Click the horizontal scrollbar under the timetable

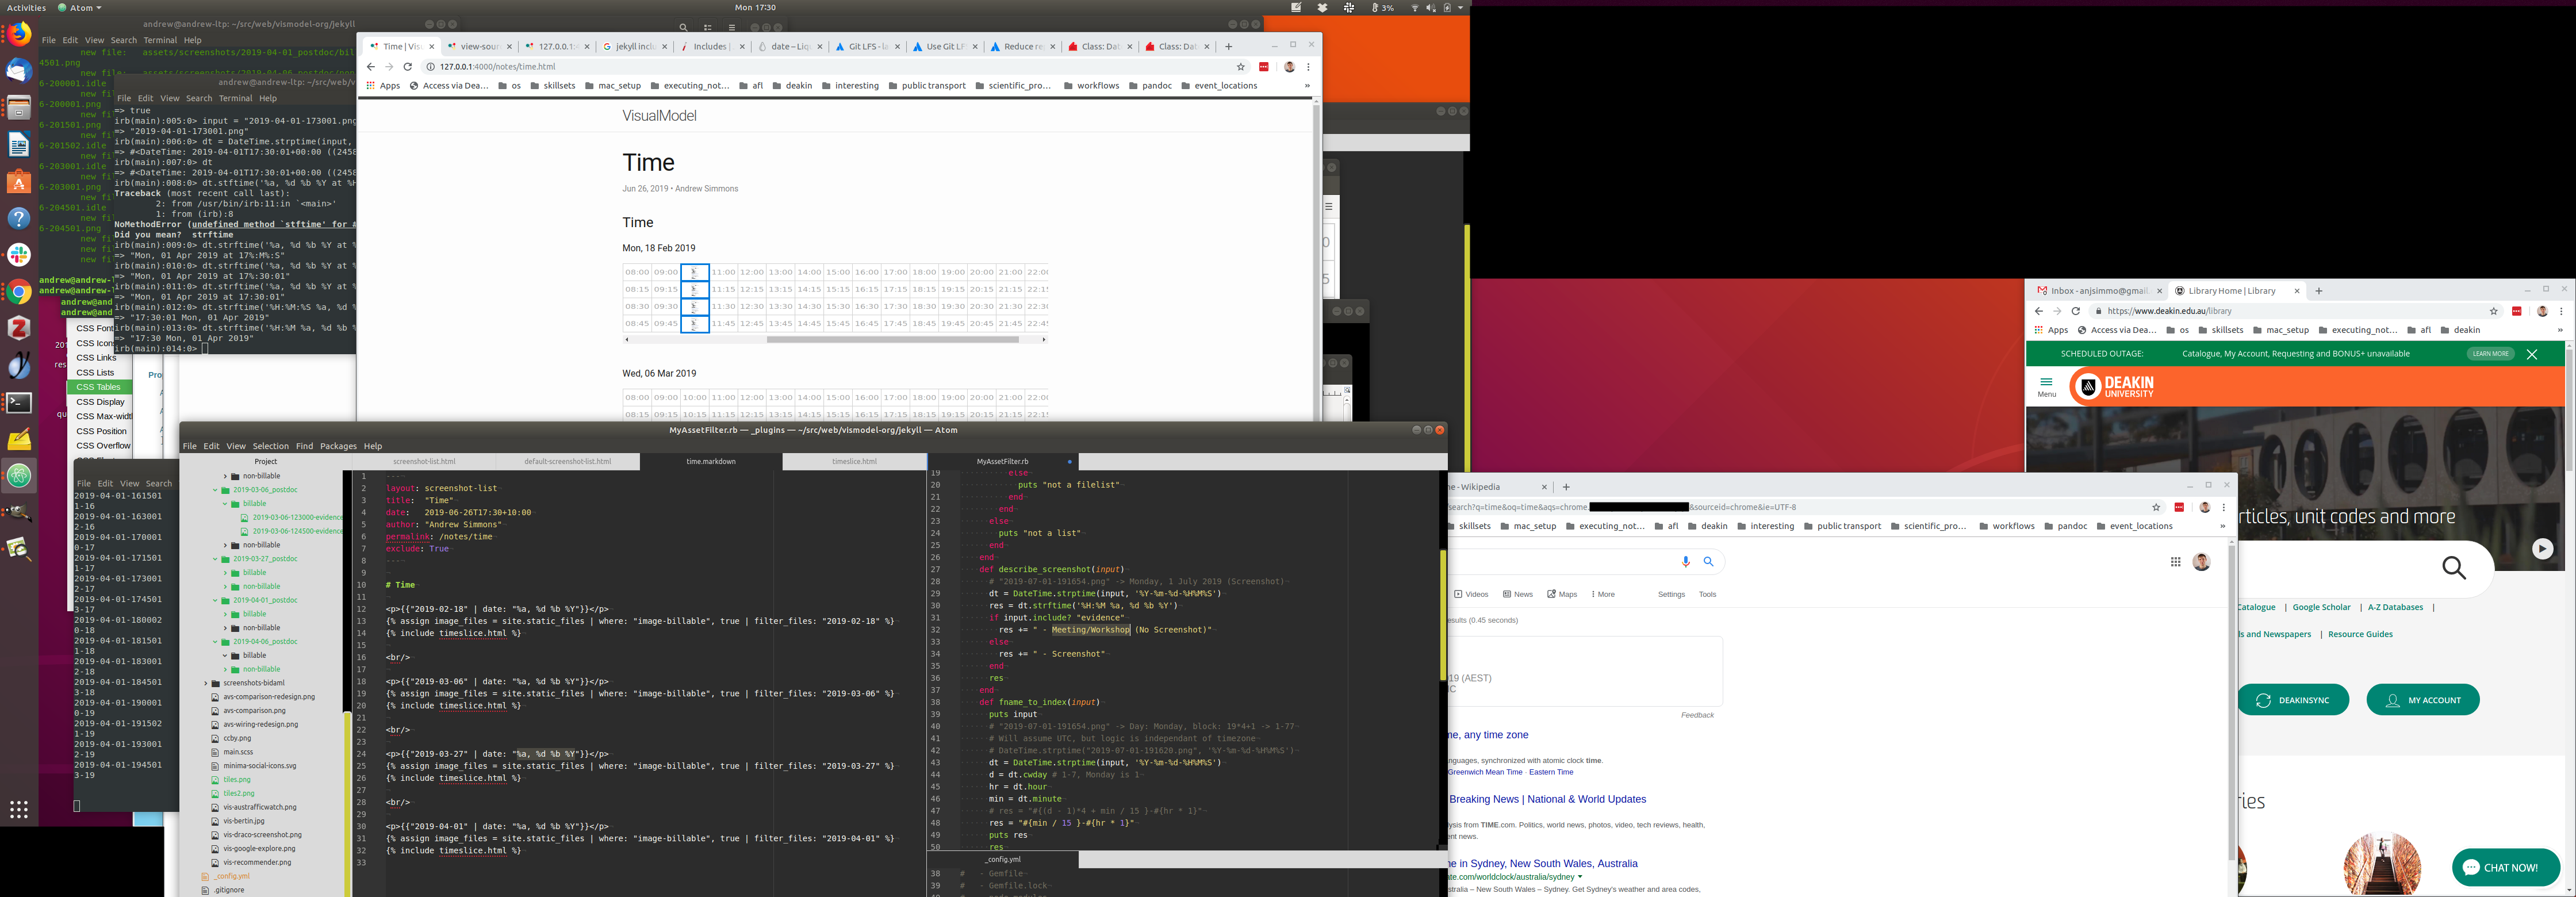(x=892, y=340)
